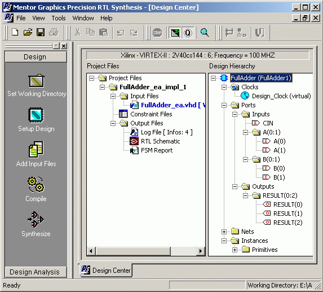
Task: Open the RTL Schematic output file
Action: coord(160,141)
